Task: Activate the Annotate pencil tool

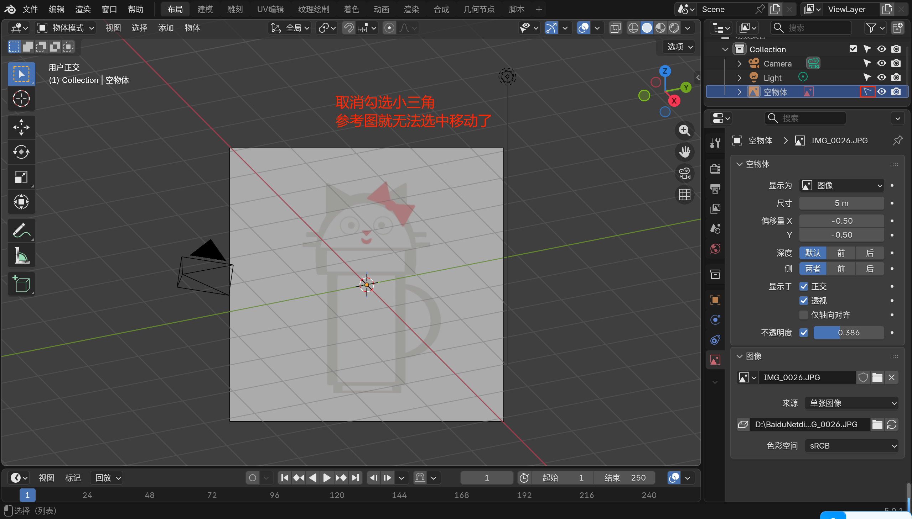Action: click(x=21, y=230)
